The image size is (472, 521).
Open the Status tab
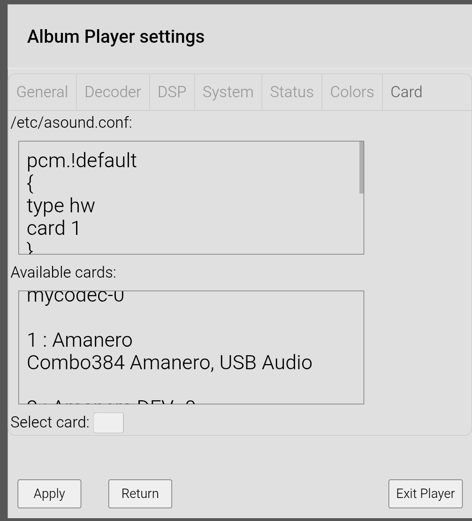click(x=292, y=92)
